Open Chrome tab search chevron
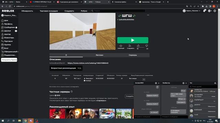The height and width of the screenshot is (123, 220). (202, 2)
